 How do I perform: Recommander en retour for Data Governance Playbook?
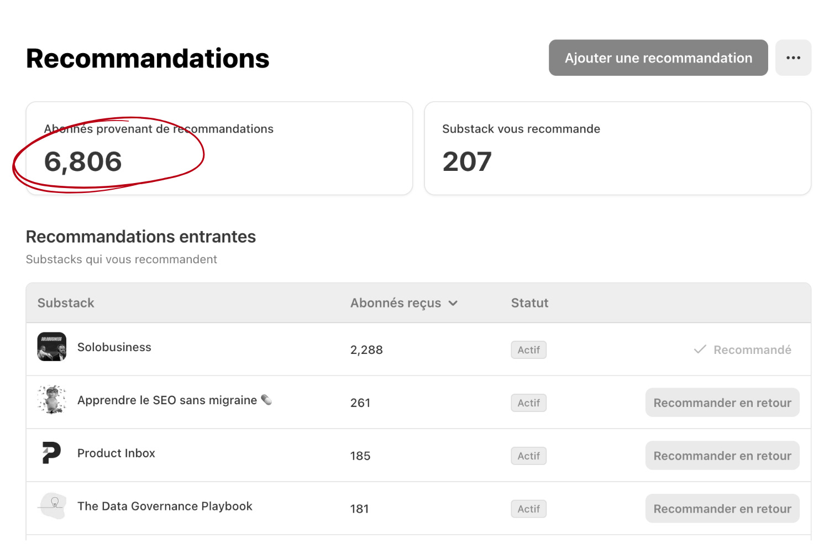coord(722,509)
